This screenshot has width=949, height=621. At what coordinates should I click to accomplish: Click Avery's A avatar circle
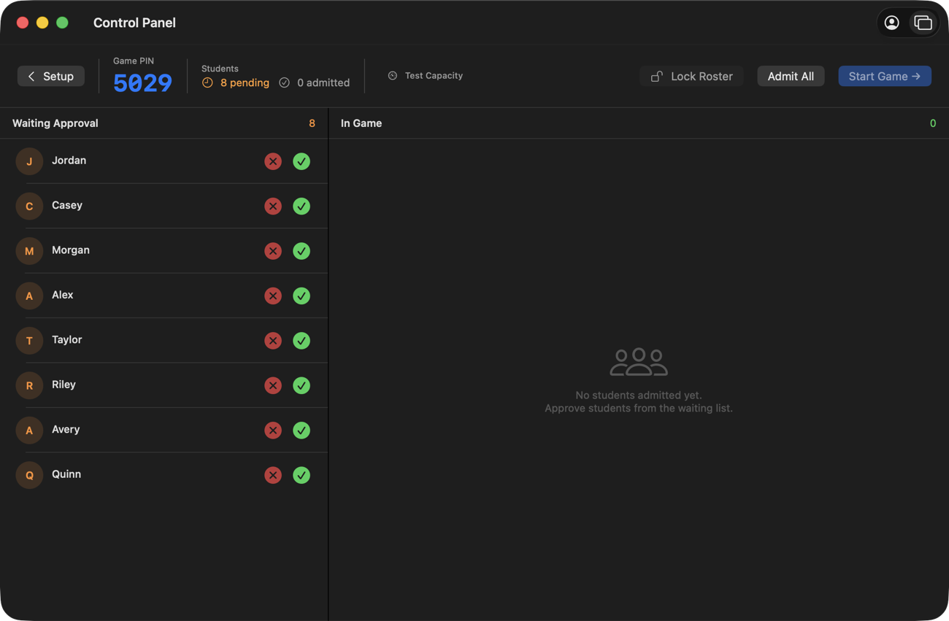click(29, 431)
